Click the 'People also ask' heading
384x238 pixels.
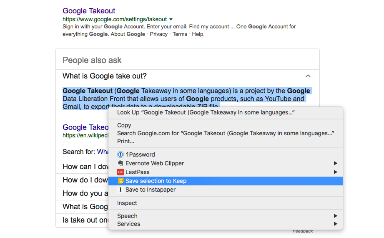[x=92, y=60]
